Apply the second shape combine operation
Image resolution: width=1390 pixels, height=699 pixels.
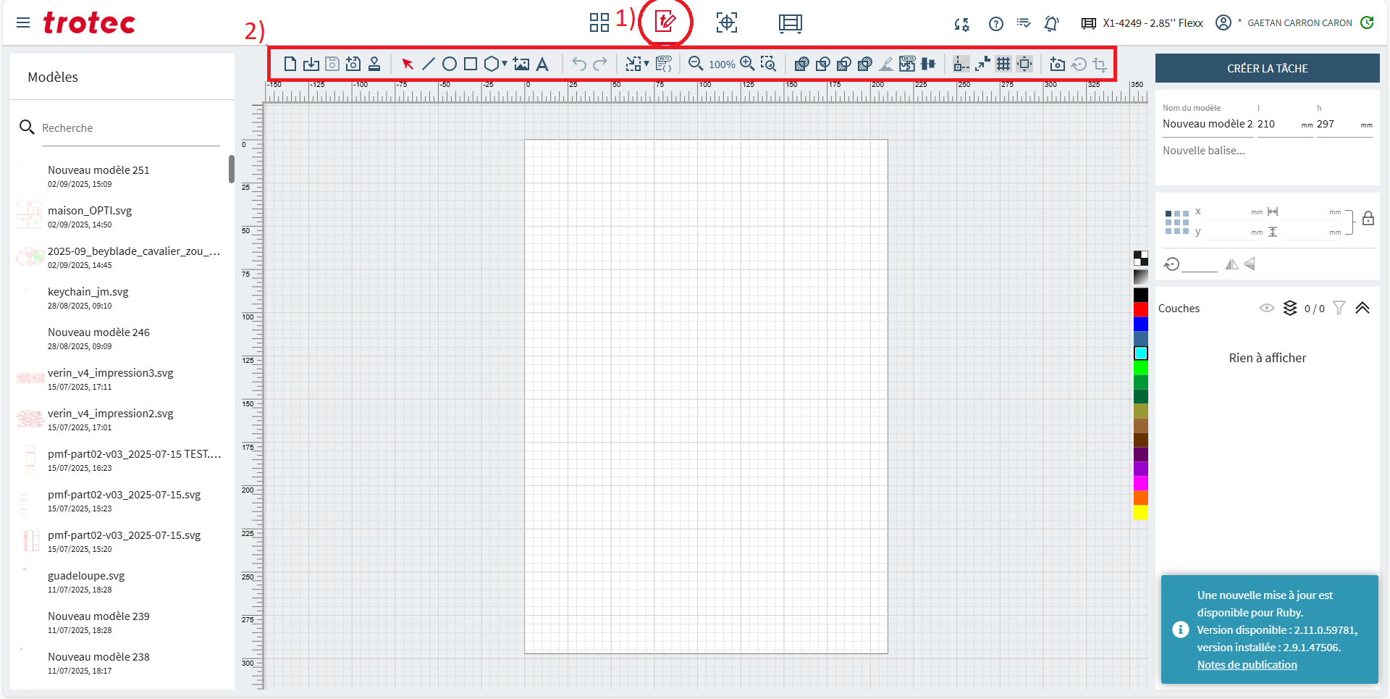tap(822, 64)
